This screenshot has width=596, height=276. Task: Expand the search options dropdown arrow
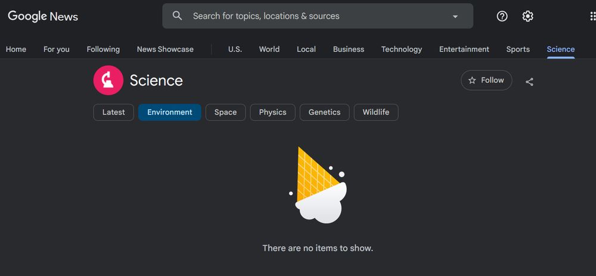[455, 16]
